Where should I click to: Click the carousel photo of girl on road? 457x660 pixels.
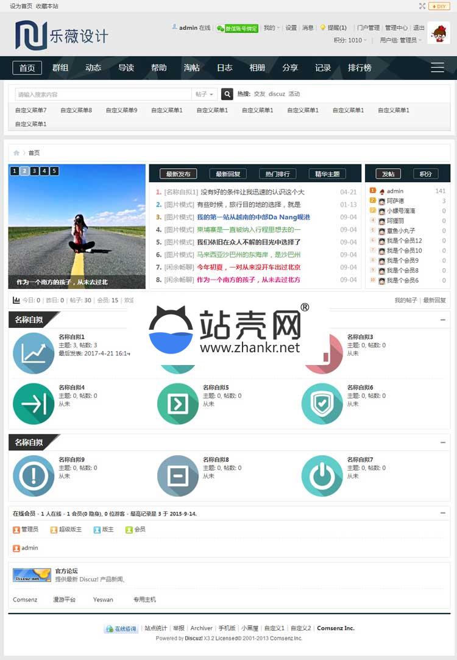[77, 227]
